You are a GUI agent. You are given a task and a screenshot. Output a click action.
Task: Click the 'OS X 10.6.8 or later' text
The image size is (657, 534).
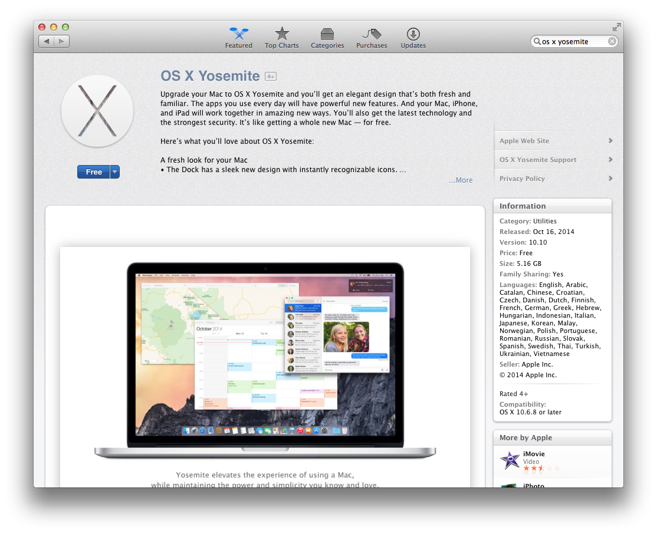(x=530, y=412)
